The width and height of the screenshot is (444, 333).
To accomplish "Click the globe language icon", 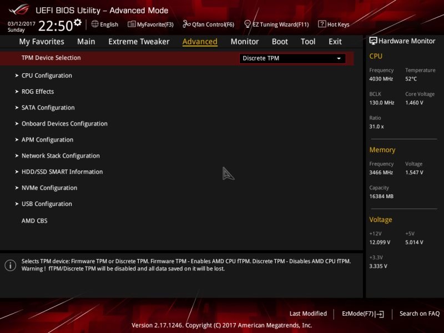I will click(x=95, y=24).
